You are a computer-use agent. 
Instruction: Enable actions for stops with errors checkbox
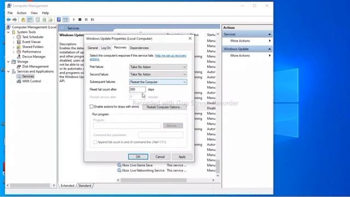coord(91,107)
